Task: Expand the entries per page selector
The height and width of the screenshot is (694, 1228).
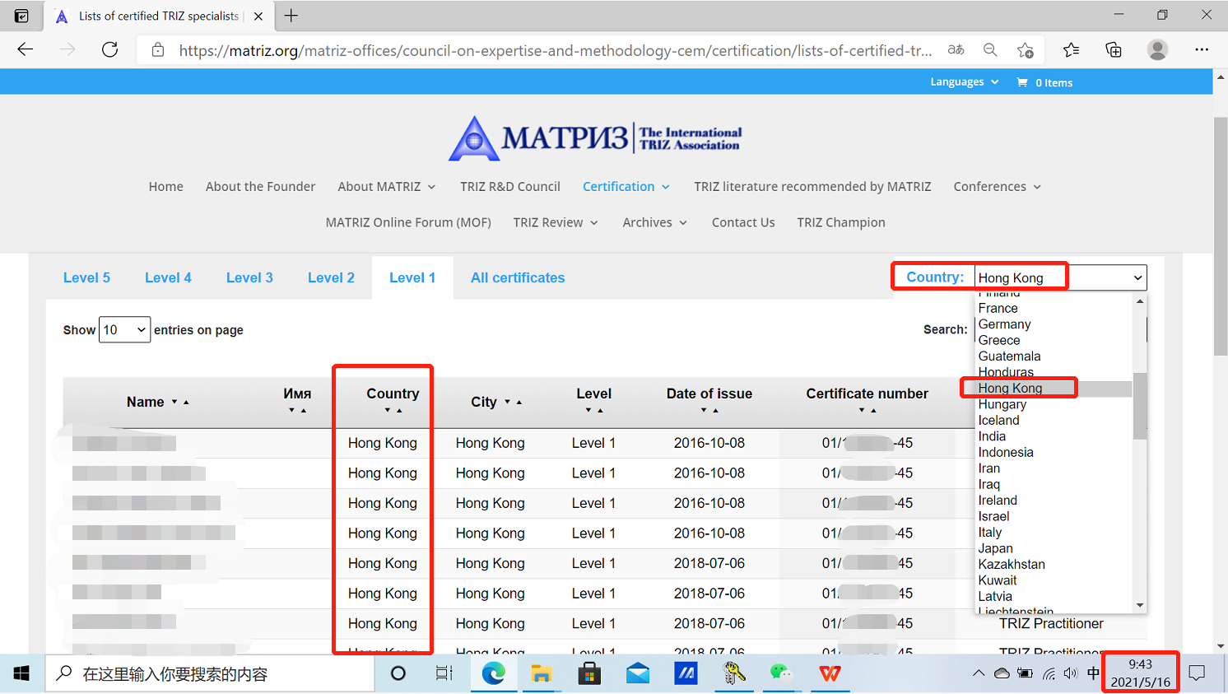Action: [124, 330]
